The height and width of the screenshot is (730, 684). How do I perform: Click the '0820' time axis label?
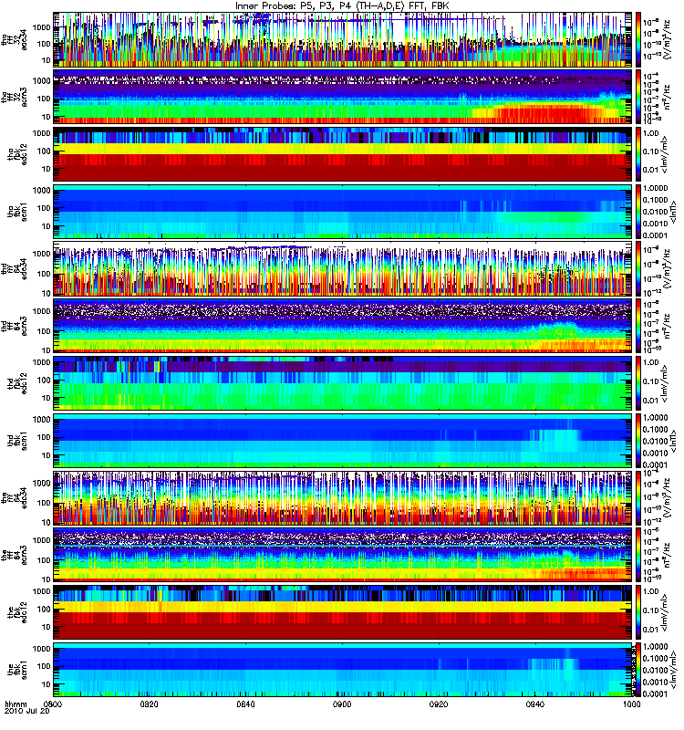click(150, 704)
